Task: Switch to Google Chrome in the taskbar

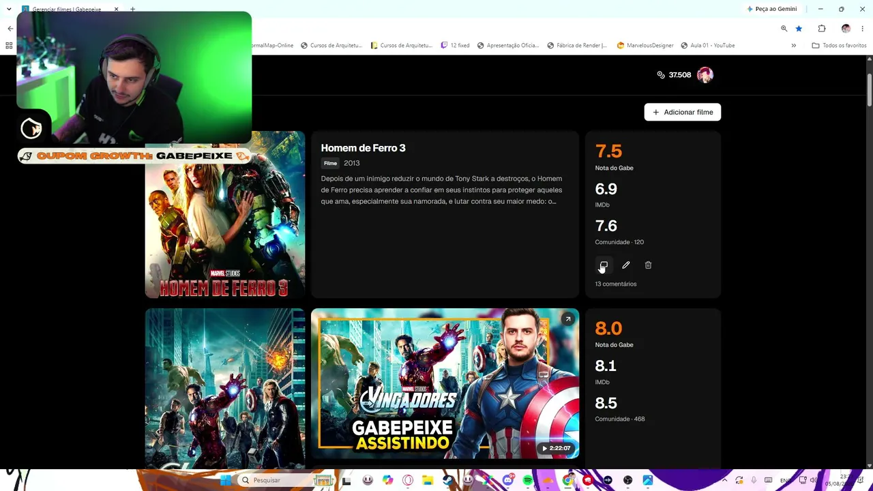Action: pyautogui.click(x=567, y=480)
